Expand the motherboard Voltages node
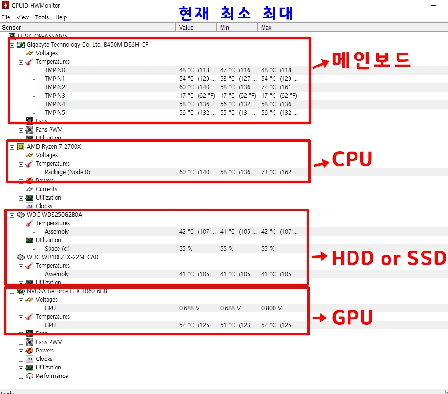This screenshot has width=448, height=394. point(21,54)
